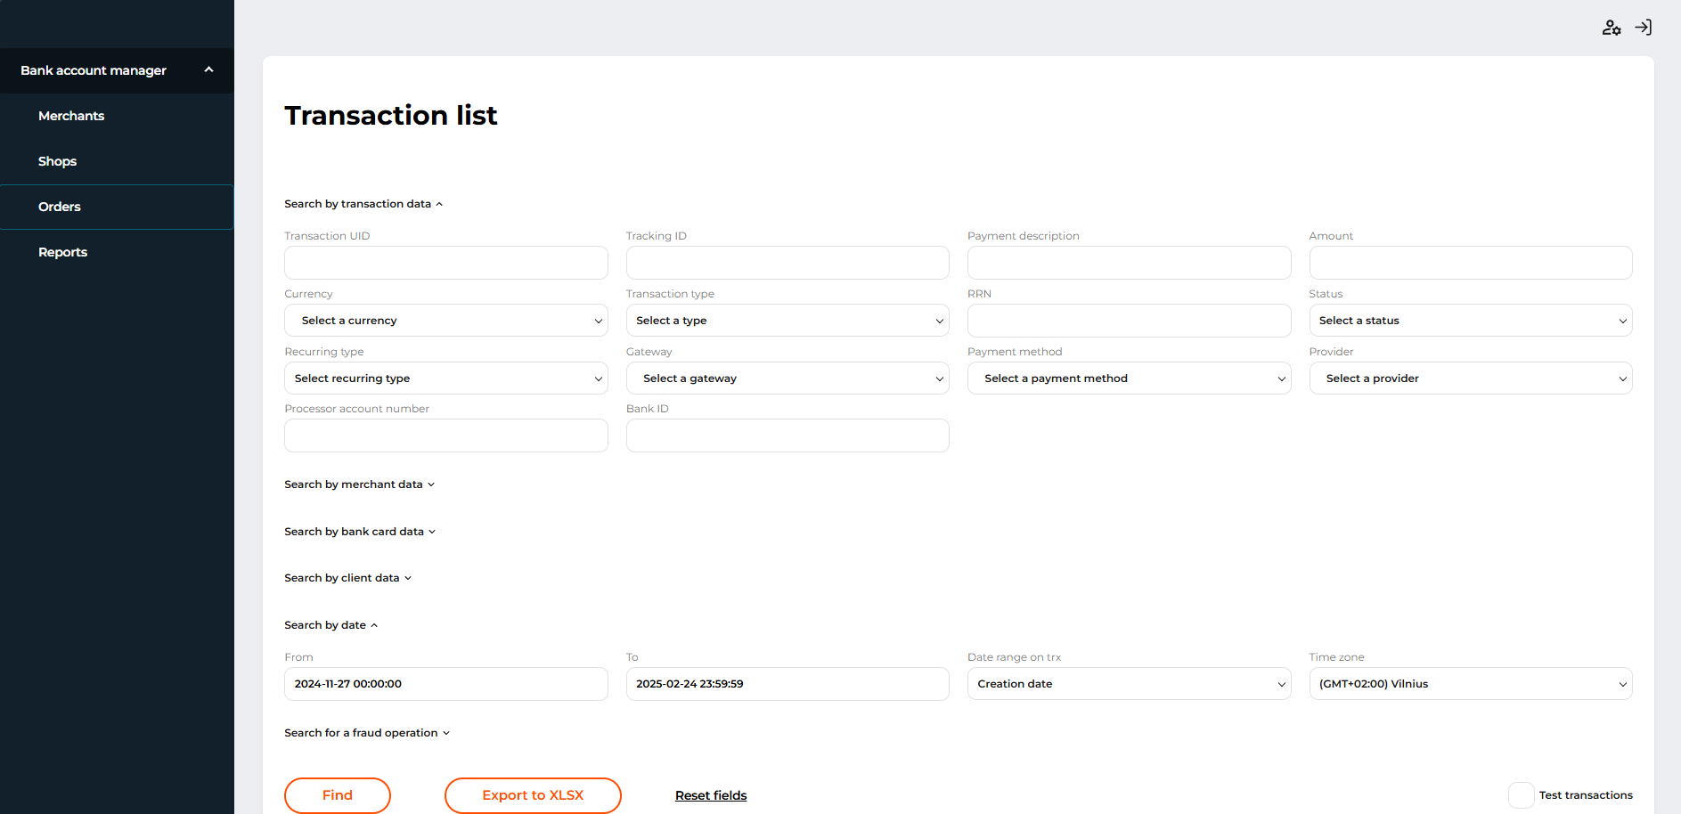Expand Search by merchant data section

[359, 484]
